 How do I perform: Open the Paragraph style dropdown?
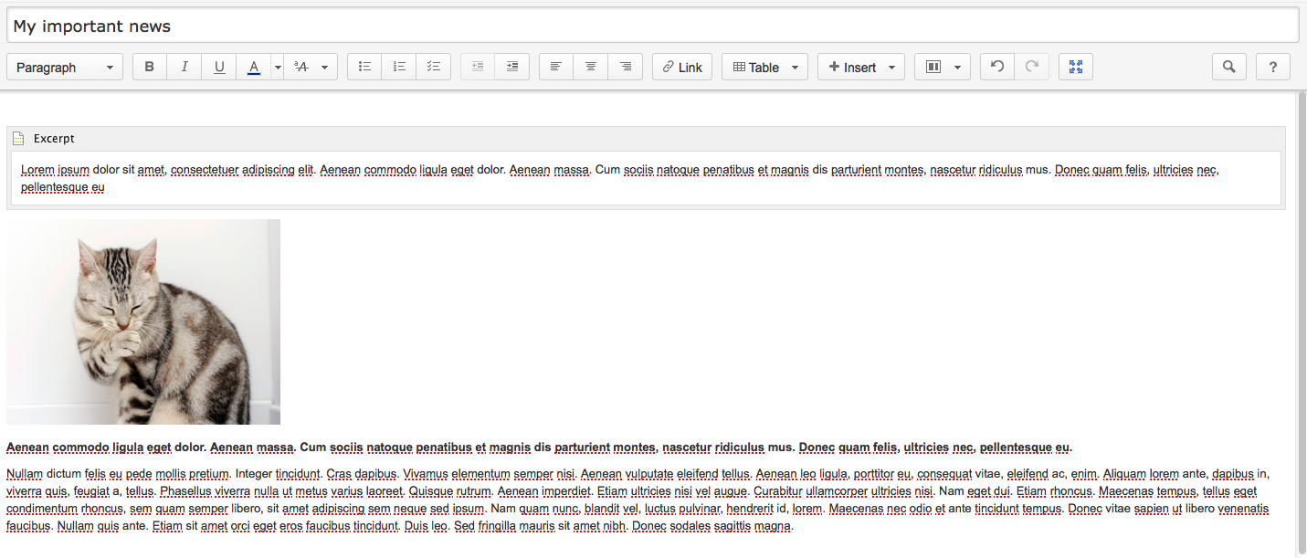[x=65, y=67]
